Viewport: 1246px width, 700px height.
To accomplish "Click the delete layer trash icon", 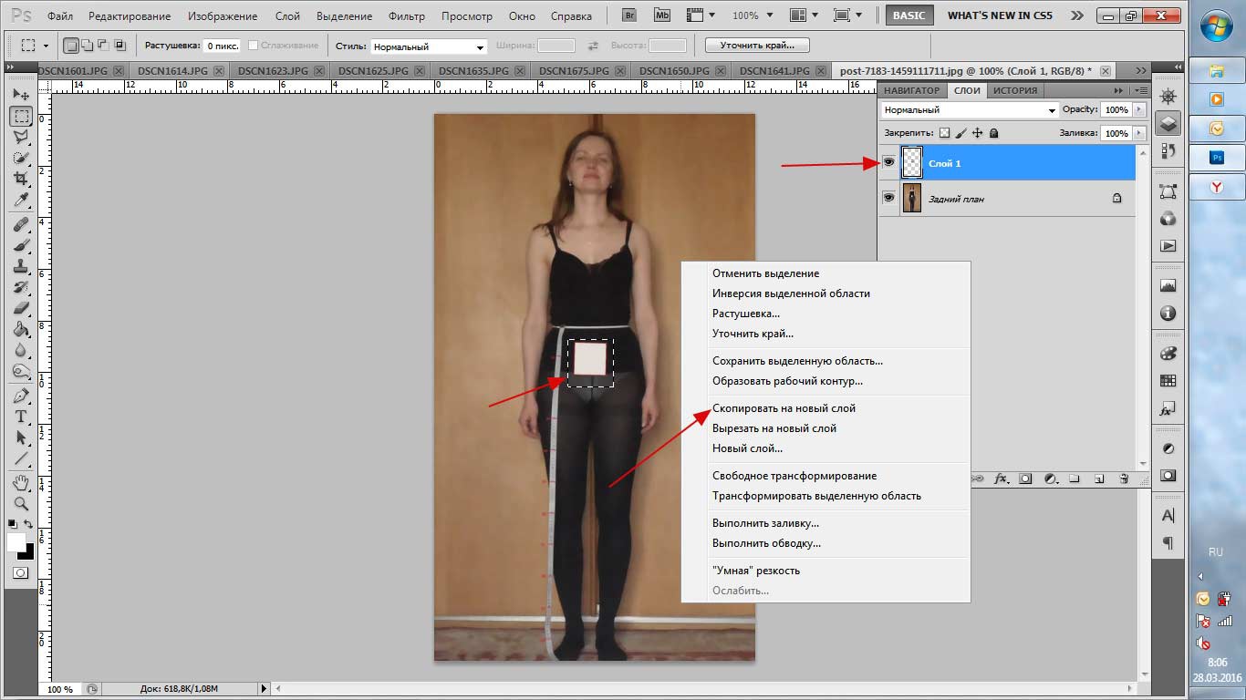I will tap(1124, 479).
